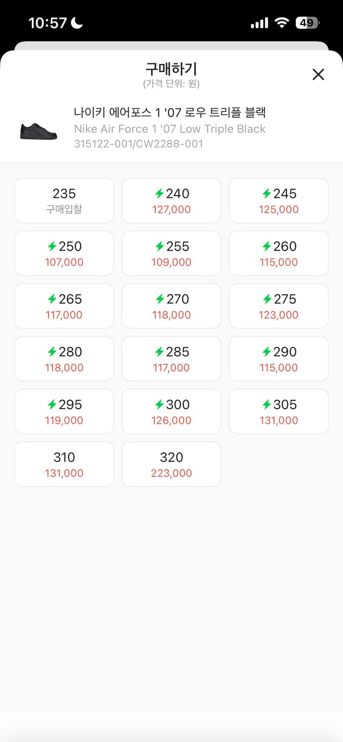Tap lightning icon next to size 240
The height and width of the screenshot is (742, 343).
(159, 194)
